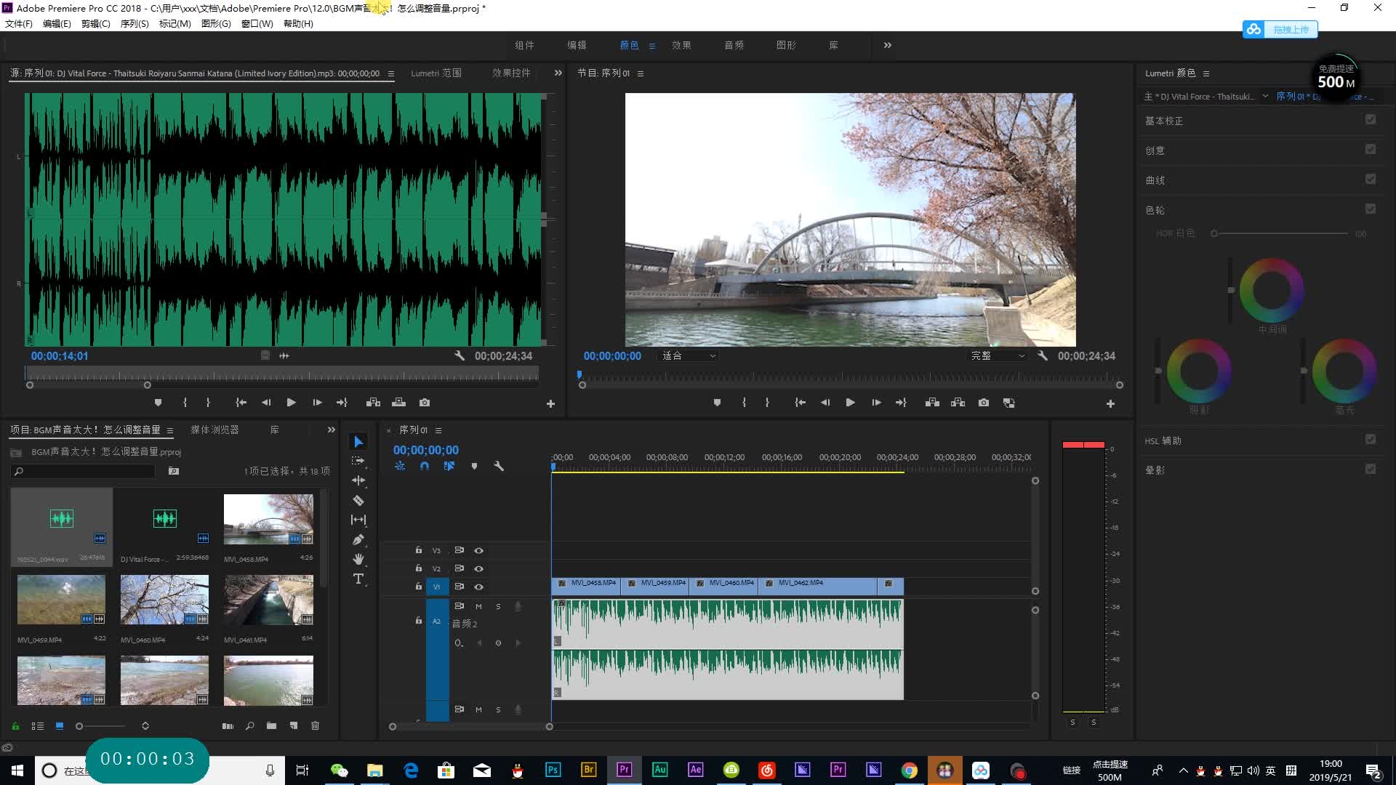The image size is (1396, 785).
Task: Toggle the Vignette (晕影) checkbox
Action: (x=1371, y=470)
